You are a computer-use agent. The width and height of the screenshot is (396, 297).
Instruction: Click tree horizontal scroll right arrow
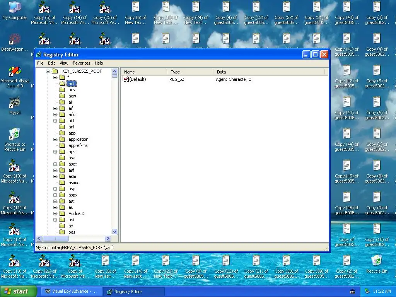coord(108,238)
